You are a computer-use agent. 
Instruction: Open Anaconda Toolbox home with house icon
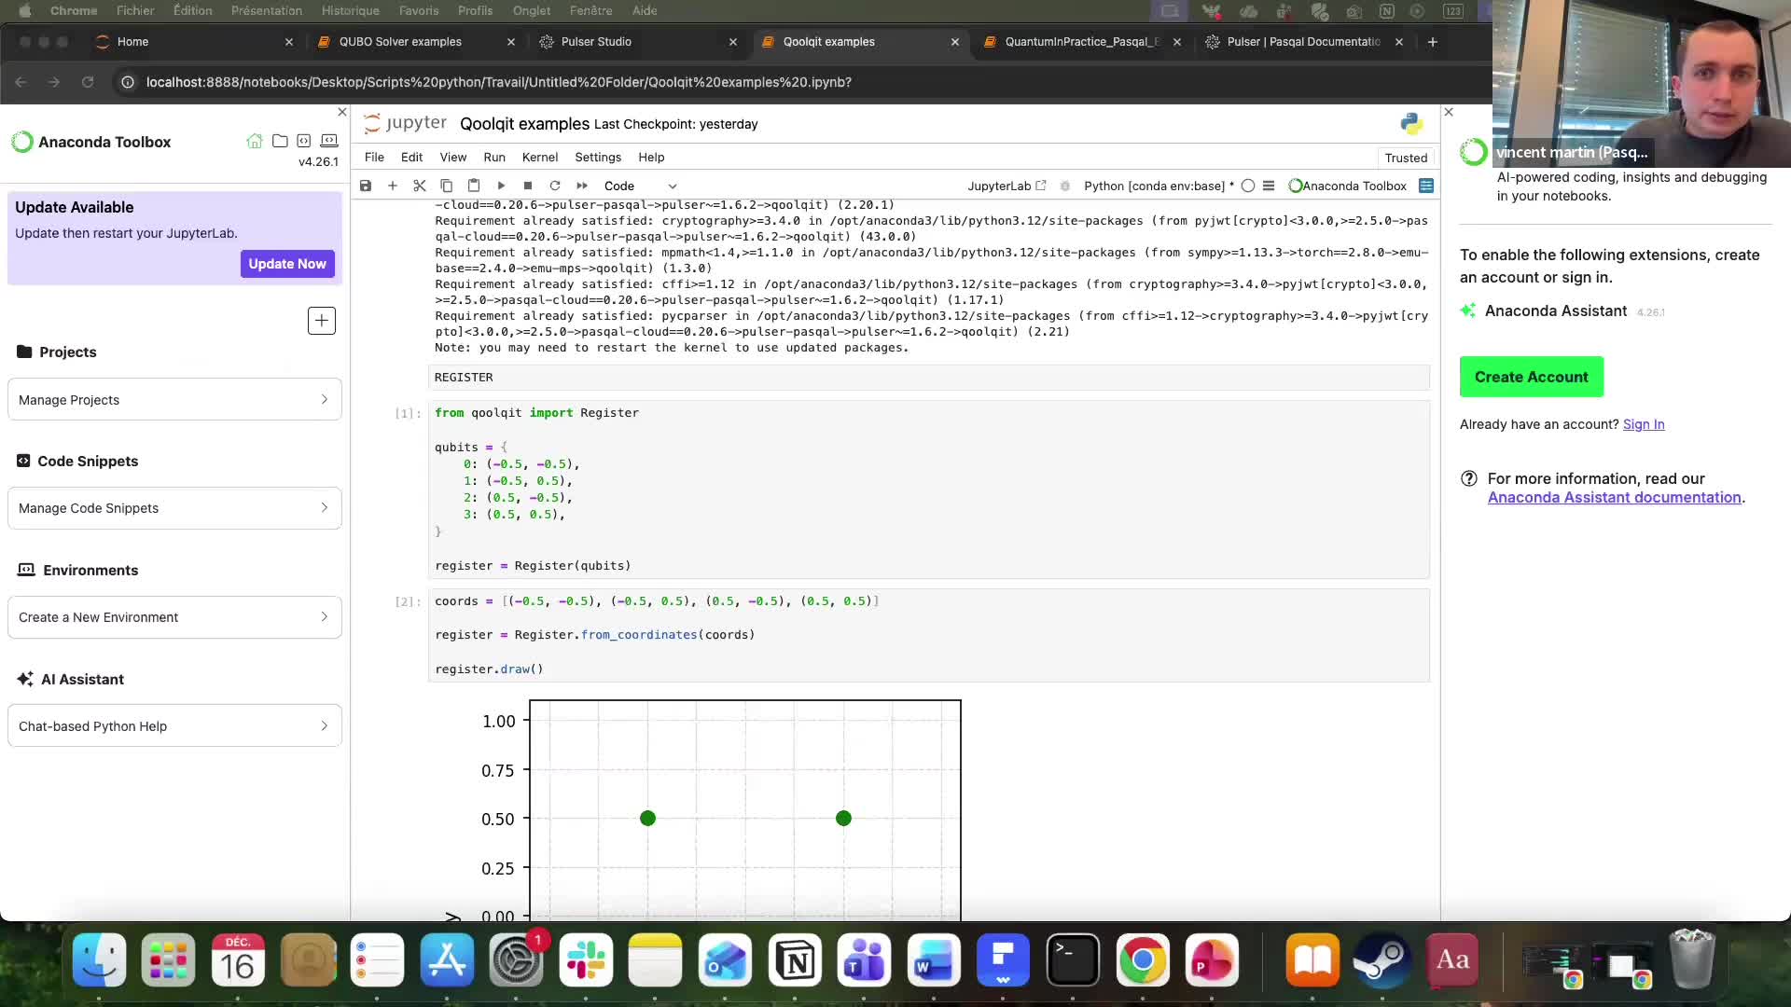click(x=256, y=141)
